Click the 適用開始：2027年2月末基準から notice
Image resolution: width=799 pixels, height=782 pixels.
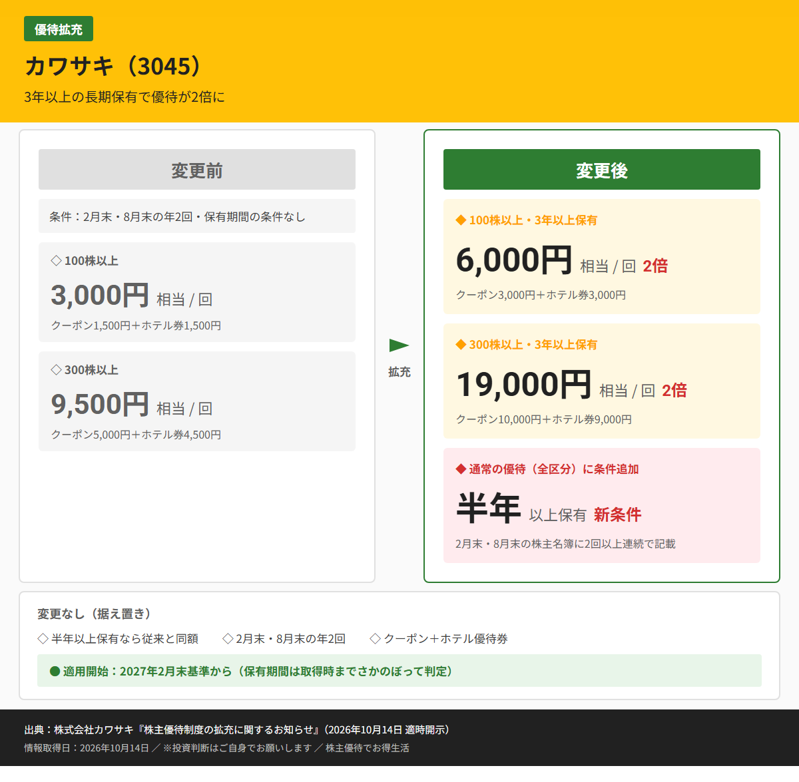tap(400, 671)
